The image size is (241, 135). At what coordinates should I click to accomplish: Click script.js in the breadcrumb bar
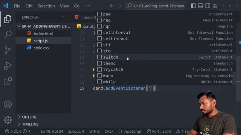click(x=86, y=26)
